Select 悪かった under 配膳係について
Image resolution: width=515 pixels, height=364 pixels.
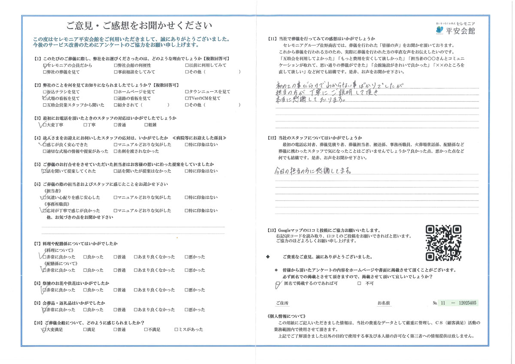tap(187, 271)
